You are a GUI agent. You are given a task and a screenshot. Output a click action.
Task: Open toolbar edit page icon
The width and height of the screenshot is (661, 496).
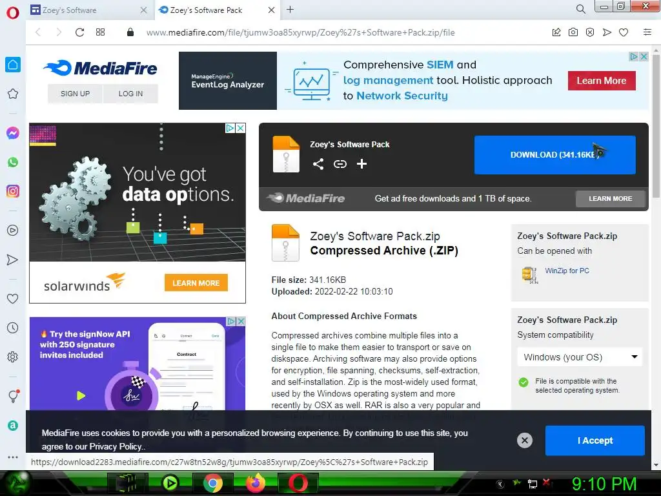tap(556, 32)
